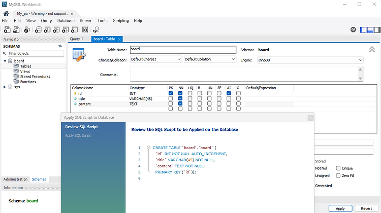Click the create new stored procedure icon
Viewport: 381px width, 213px height.
pos(65,29)
